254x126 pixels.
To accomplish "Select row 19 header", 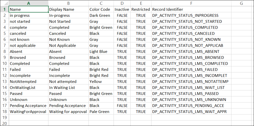I will [x=5, y=117].
